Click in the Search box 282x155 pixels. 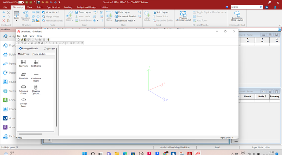click(x=246, y=7)
